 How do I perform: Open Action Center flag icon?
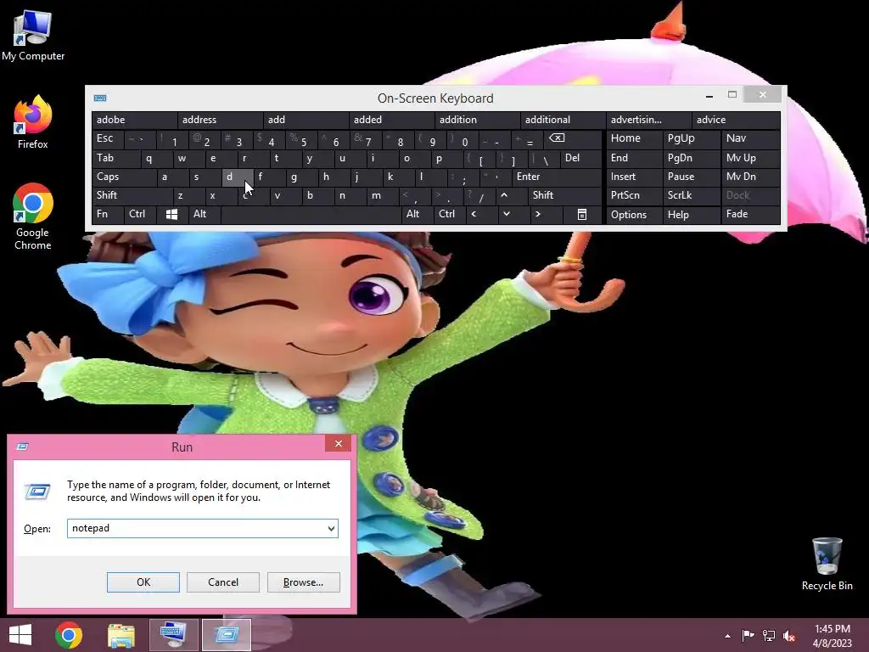(x=748, y=636)
